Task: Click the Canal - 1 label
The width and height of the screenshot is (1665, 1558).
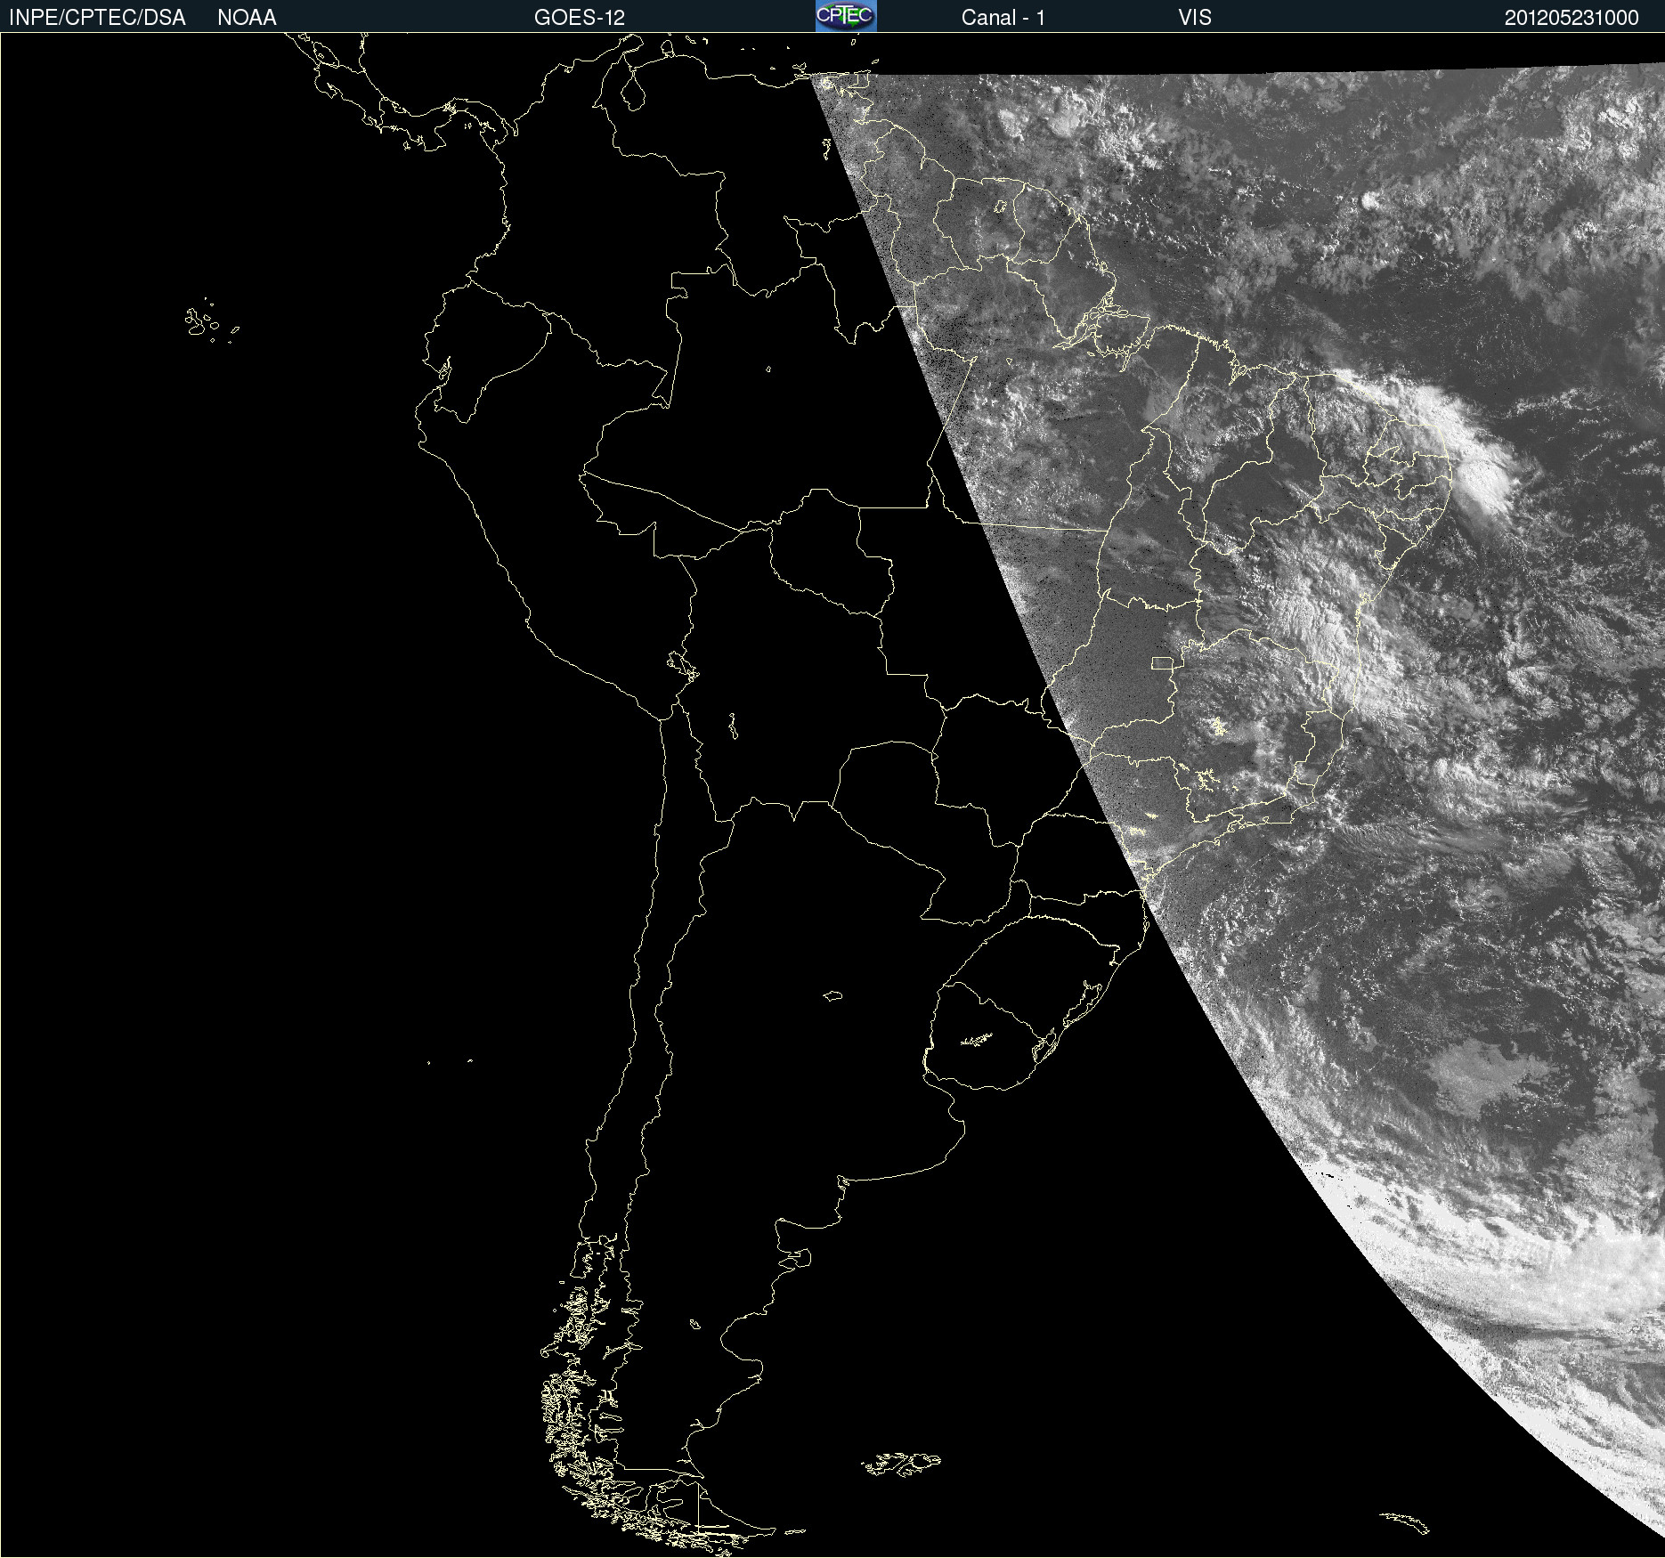Action: [x=1003, y=18]
